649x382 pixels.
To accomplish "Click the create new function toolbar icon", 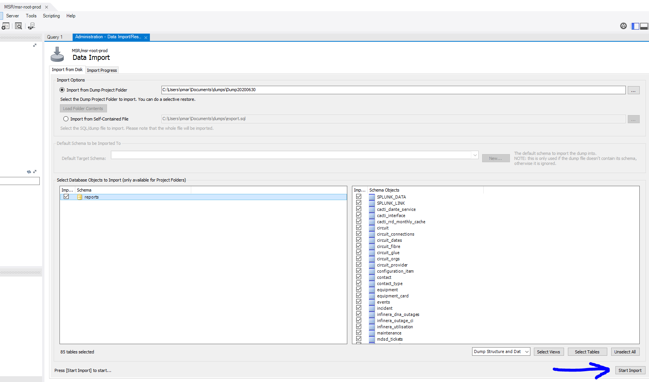I will coord(5,26).
